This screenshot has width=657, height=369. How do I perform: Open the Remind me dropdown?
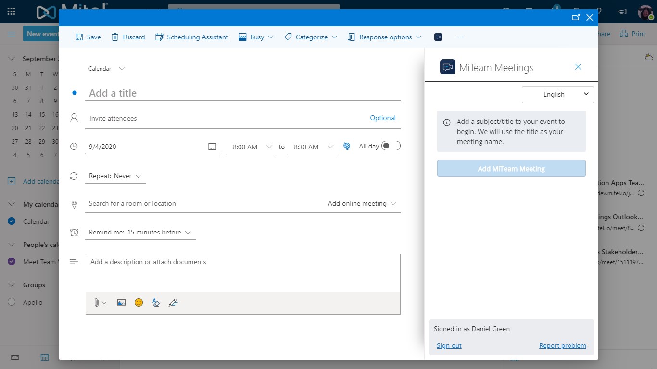click(x=140, y=233)
